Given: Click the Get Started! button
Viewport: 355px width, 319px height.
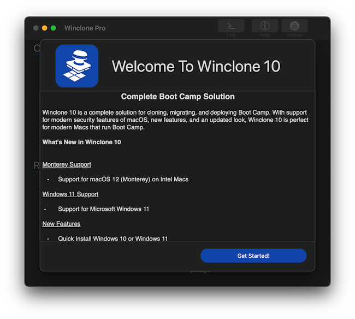Looking at the screenshot, I should (253, 256).
